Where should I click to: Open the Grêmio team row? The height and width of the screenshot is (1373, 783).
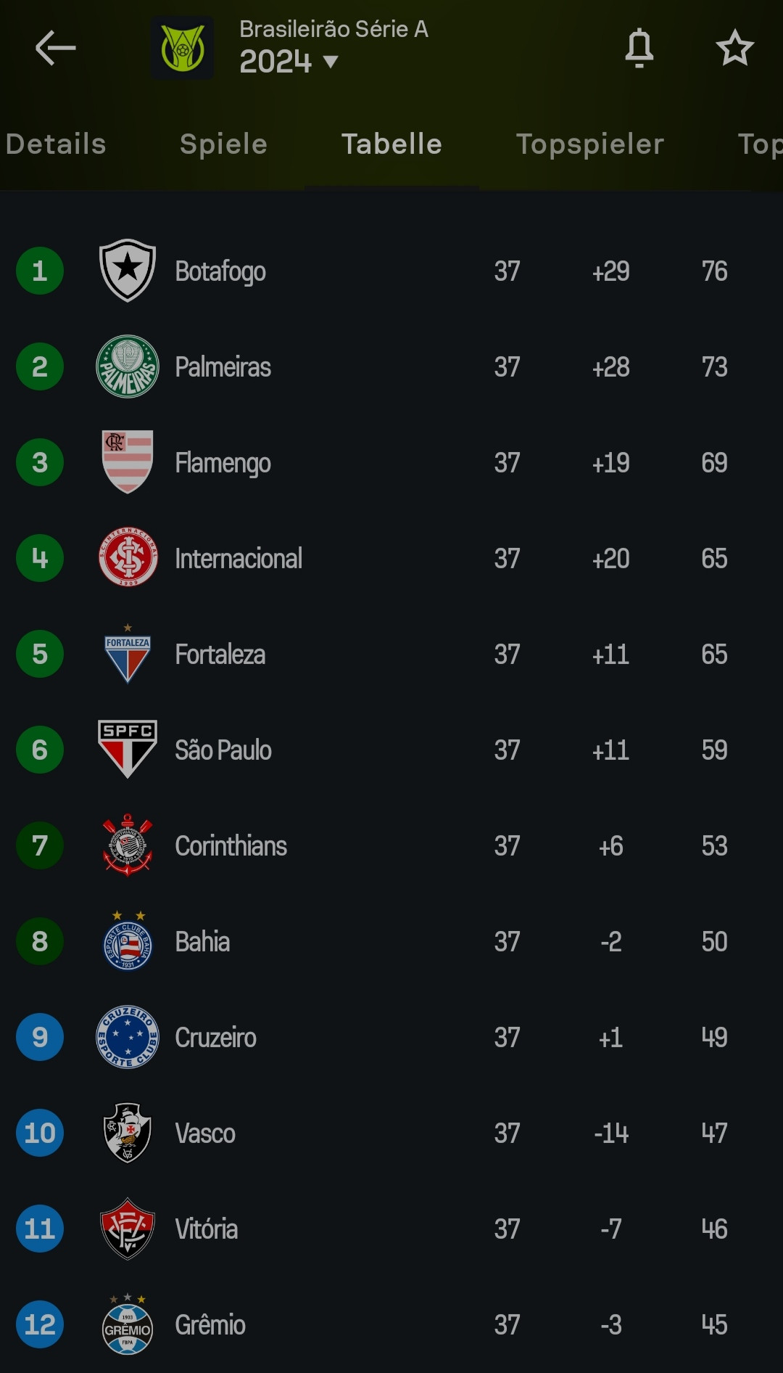coord(391,1325)
